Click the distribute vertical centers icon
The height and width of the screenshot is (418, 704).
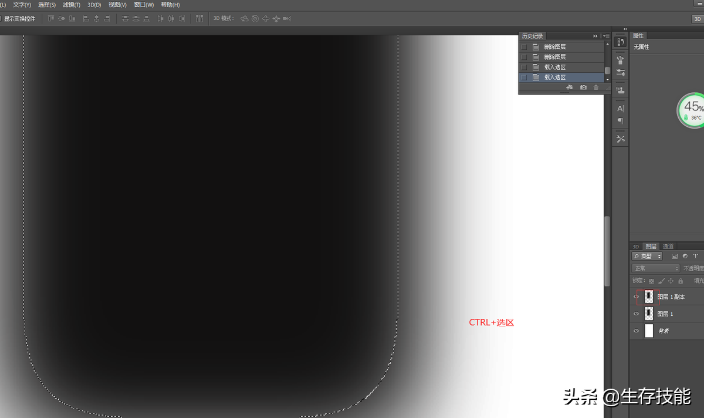136,19
